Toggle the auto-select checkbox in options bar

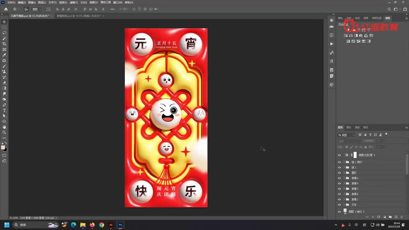pos(26,9)
